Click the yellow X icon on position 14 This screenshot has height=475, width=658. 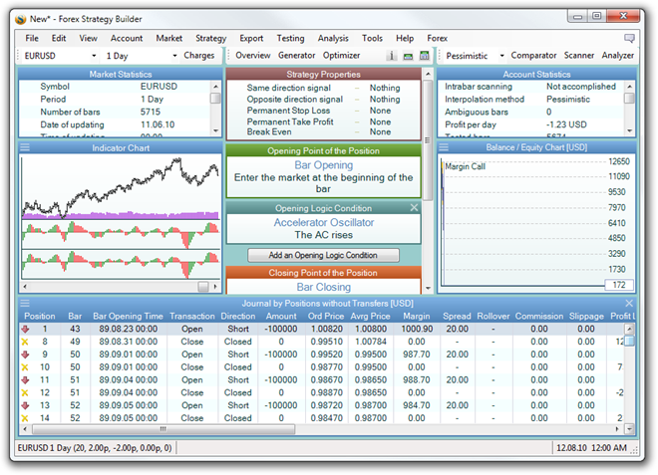25,418
